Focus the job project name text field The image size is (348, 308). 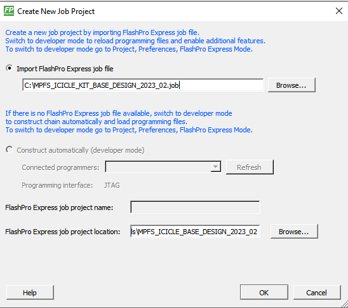click(195, 207)
